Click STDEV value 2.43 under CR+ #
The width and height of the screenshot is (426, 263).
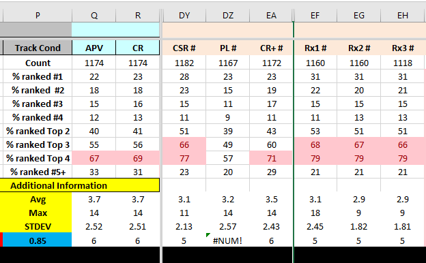(271, 226)
